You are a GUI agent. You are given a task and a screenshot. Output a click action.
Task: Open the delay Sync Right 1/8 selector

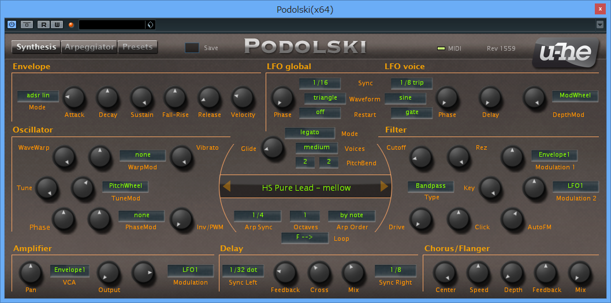(396, 270)
